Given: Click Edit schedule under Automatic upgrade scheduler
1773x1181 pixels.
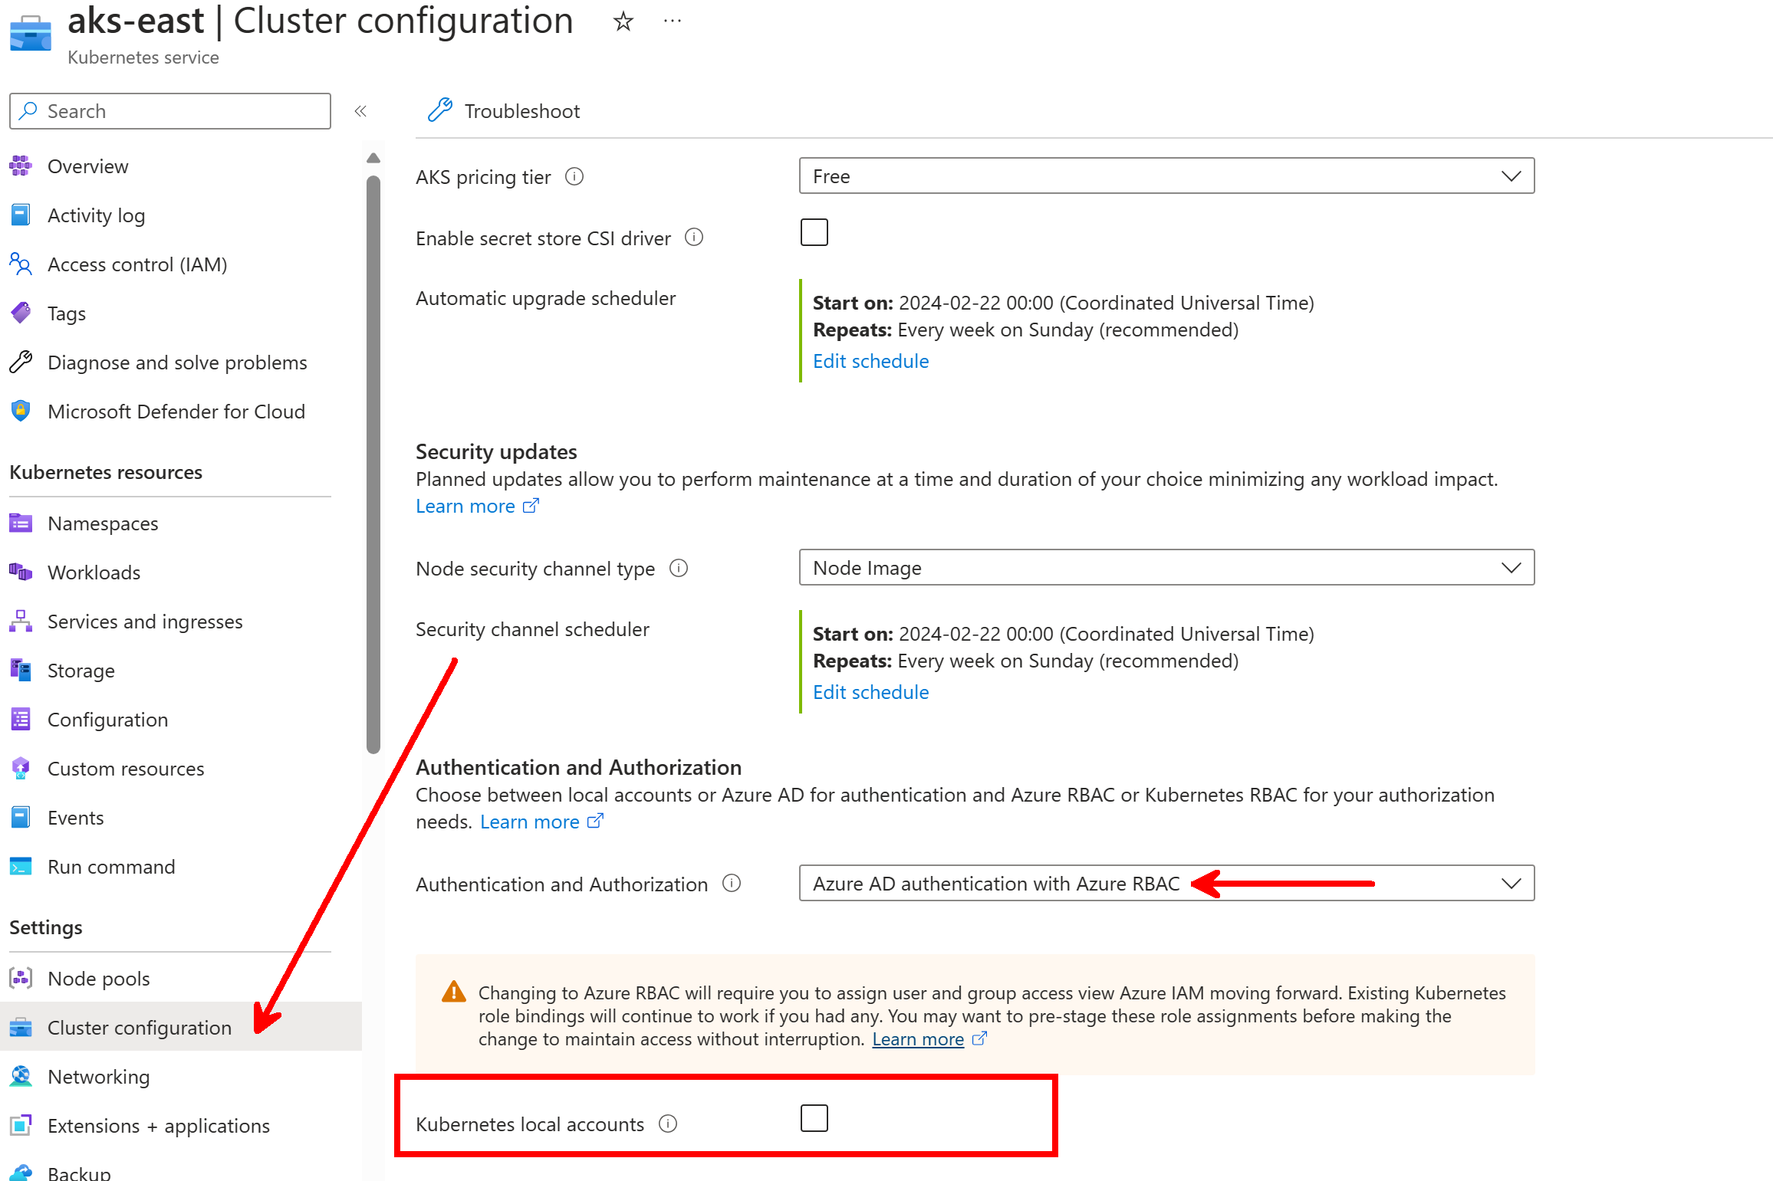Looking at the screenshot, I should pos(870,360).
